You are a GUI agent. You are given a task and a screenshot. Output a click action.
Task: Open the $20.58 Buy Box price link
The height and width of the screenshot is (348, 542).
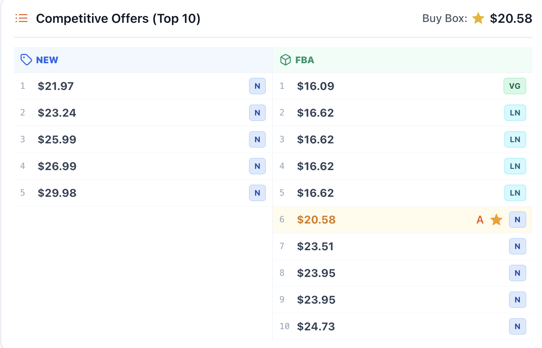511,18
